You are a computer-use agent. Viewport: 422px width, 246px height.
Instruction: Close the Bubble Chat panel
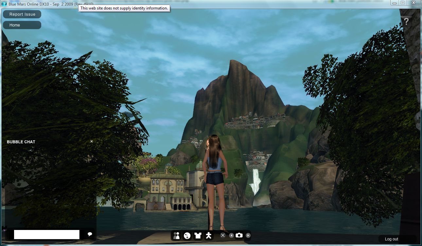[92, 141]
